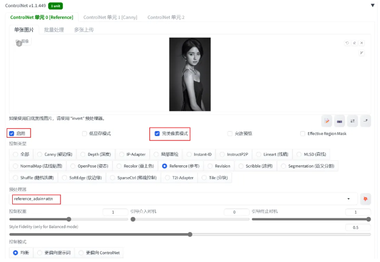Select 均衡 control mode
380x262 pixels.
pyautogui.click(x=21, y=253)
